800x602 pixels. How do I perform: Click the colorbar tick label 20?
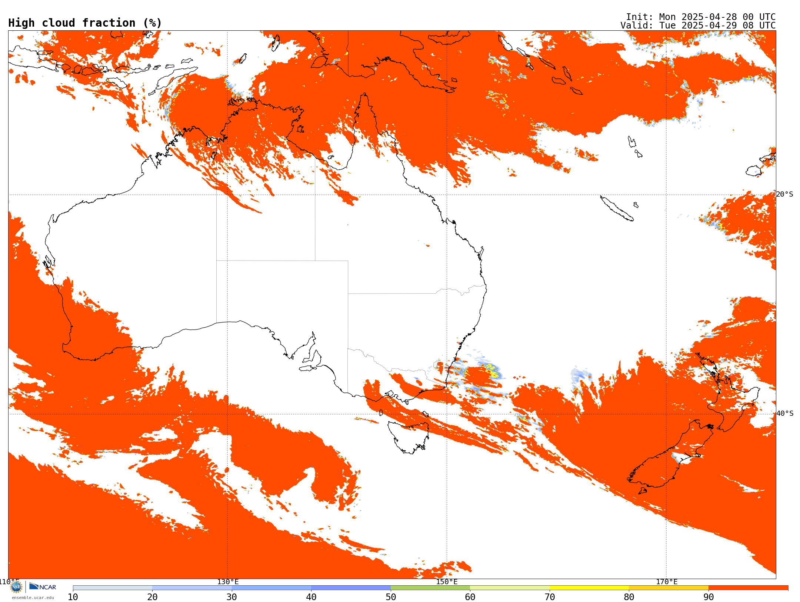point(152,597)
